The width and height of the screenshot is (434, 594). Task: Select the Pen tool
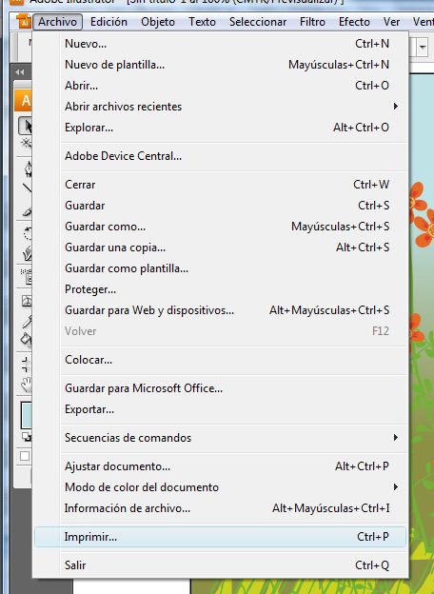click(x=28, y=168)
